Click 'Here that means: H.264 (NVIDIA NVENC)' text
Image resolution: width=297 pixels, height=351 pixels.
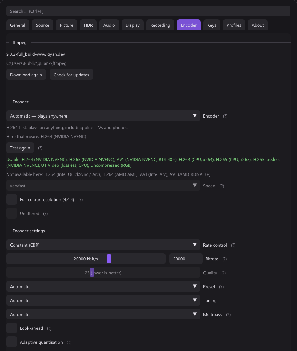[x=46, y=137]
